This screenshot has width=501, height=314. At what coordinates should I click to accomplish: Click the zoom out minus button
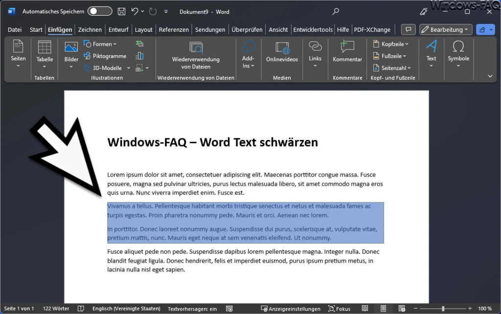pyautogui.click(x=415, y=309)
